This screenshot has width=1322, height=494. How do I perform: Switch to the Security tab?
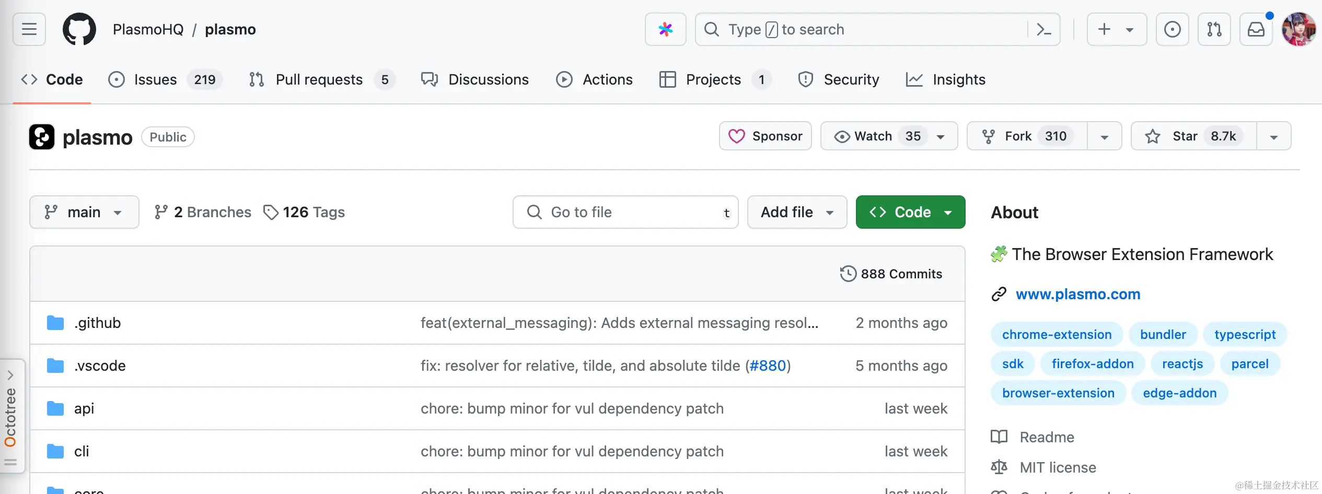pyautogui.click(x=839, y=79)
